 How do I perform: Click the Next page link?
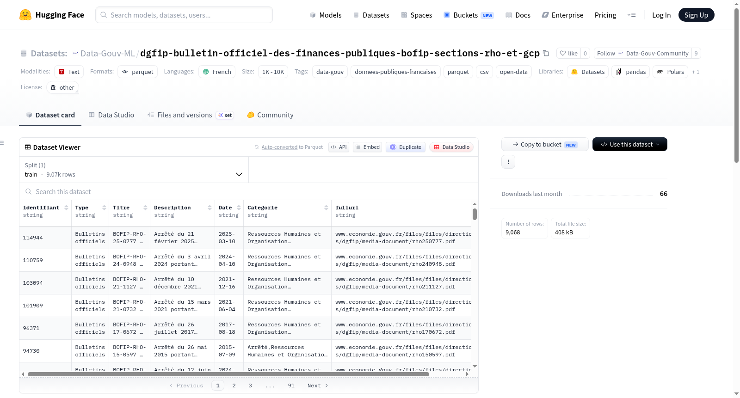click(318, 386)
